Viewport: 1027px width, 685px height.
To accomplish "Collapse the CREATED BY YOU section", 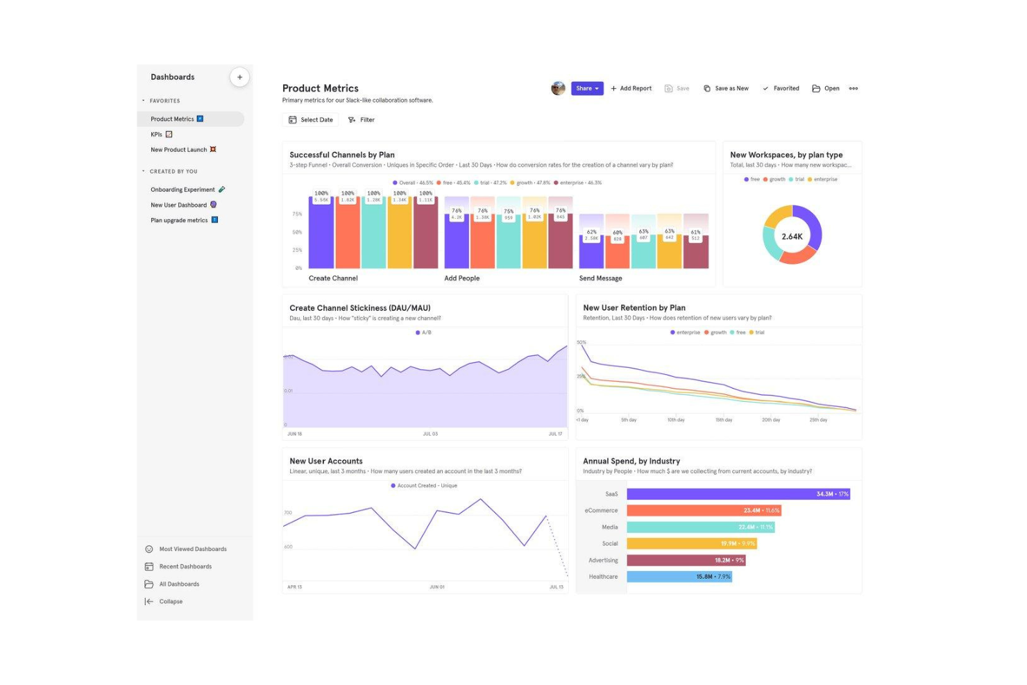I will coord(144,171).
